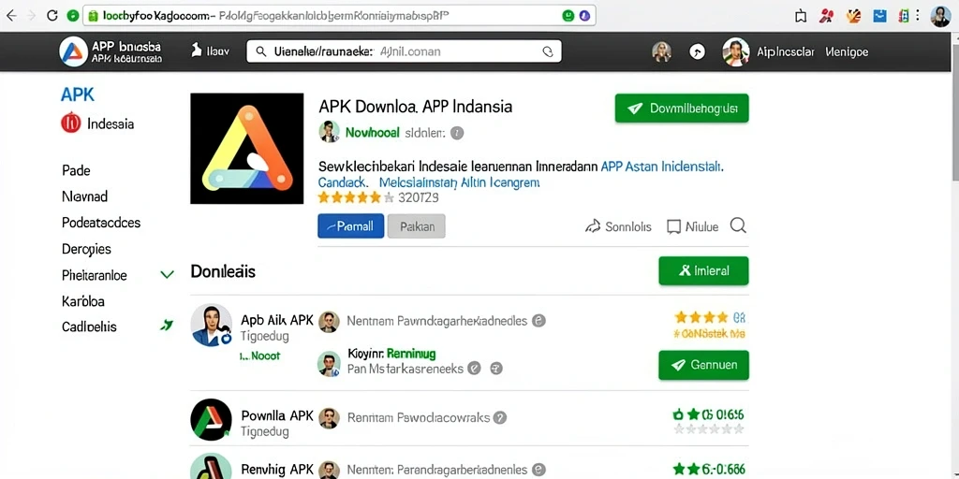Screen dimensions: 959x479
Task: Click the 'Nlulue' comment icon
Action: [673, 226]
